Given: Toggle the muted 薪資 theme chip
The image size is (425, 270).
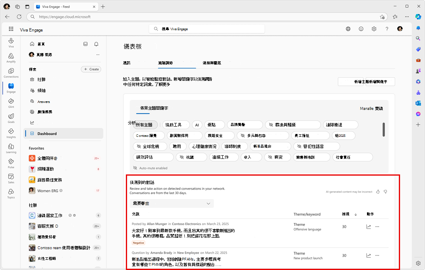Looking at the screenshot, I should click(x=278, y=157).
